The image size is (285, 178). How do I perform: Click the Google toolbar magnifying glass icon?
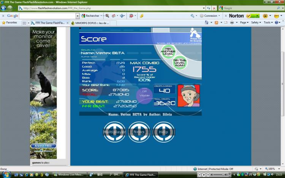(107, 16)
